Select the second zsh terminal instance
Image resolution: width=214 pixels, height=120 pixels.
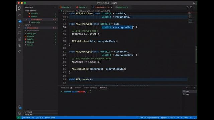coord(190,94)
